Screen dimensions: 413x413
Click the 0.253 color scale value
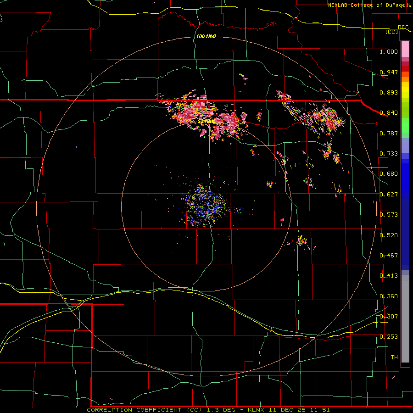pyautogui.click(x=389, y=337)
